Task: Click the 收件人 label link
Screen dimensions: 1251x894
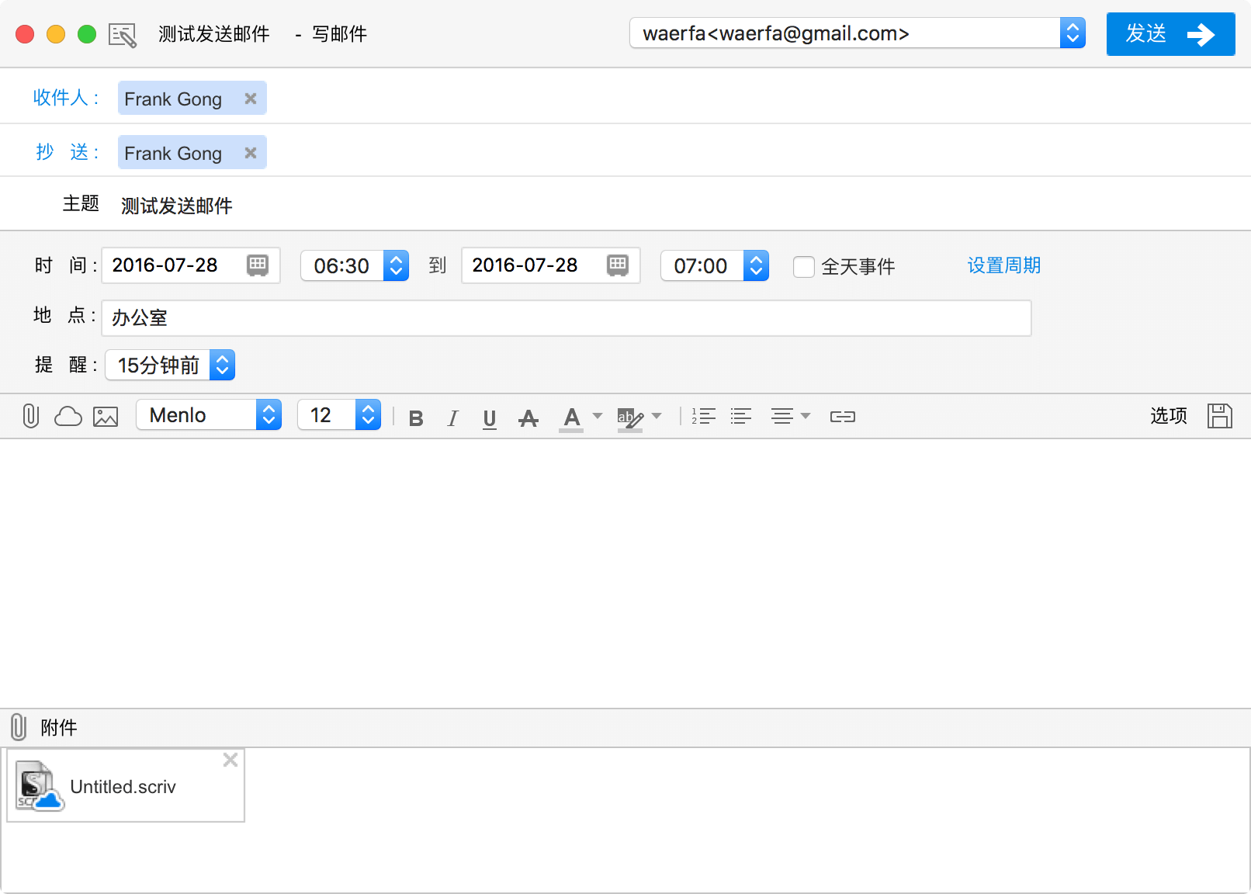Action: (x=66, y=98)
